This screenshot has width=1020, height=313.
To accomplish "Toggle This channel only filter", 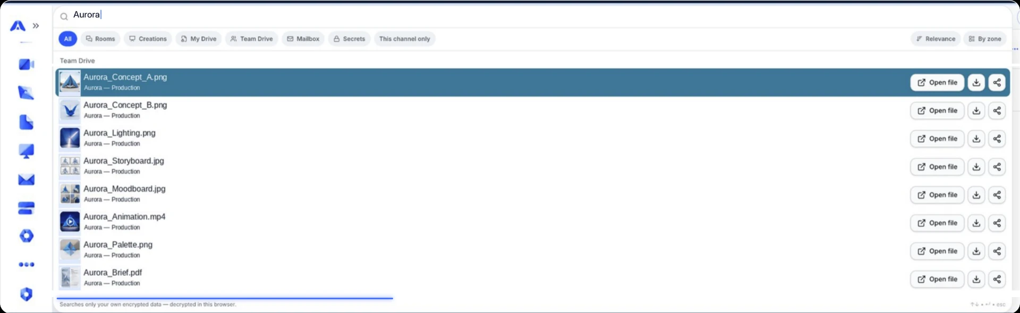I will pyautogui.click(x=404, y=39).
